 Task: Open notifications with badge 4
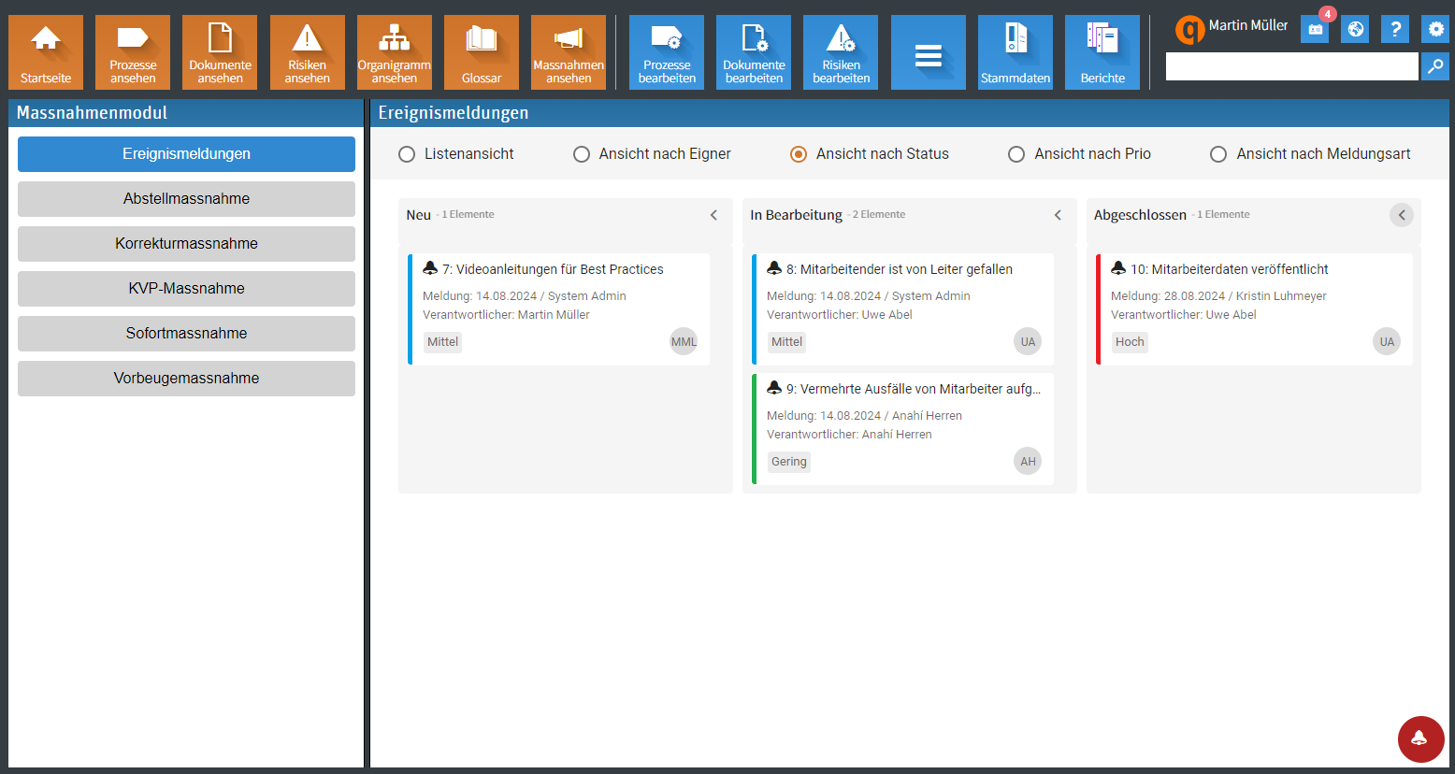coord(1316,29)
